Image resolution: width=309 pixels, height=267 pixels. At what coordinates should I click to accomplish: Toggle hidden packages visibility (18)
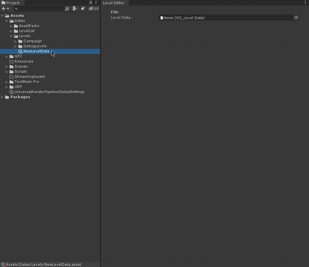(94, 9)
